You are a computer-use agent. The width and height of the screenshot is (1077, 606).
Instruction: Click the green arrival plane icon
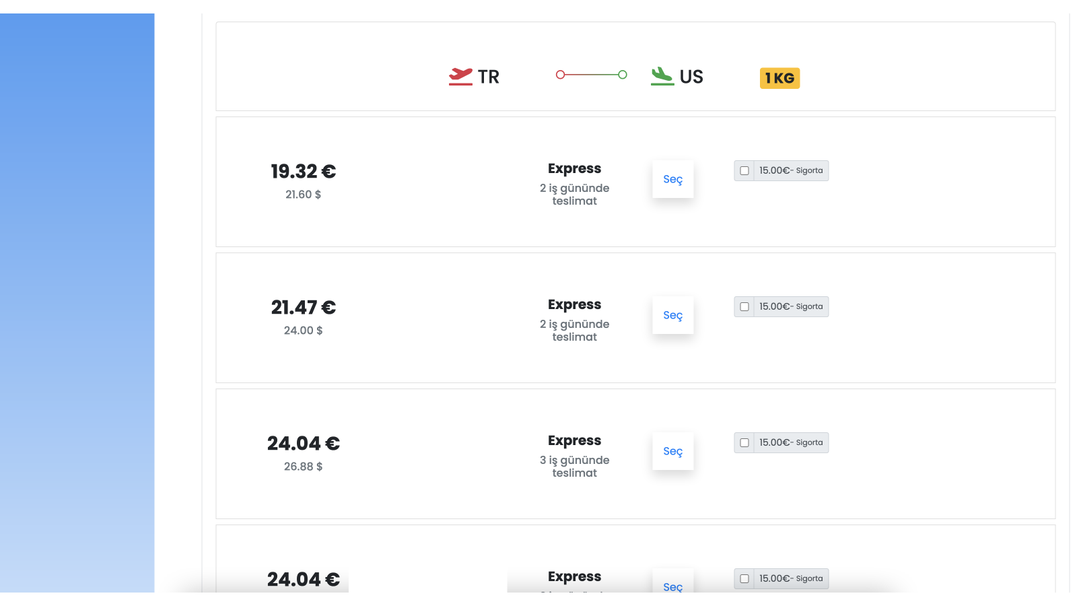662,76
